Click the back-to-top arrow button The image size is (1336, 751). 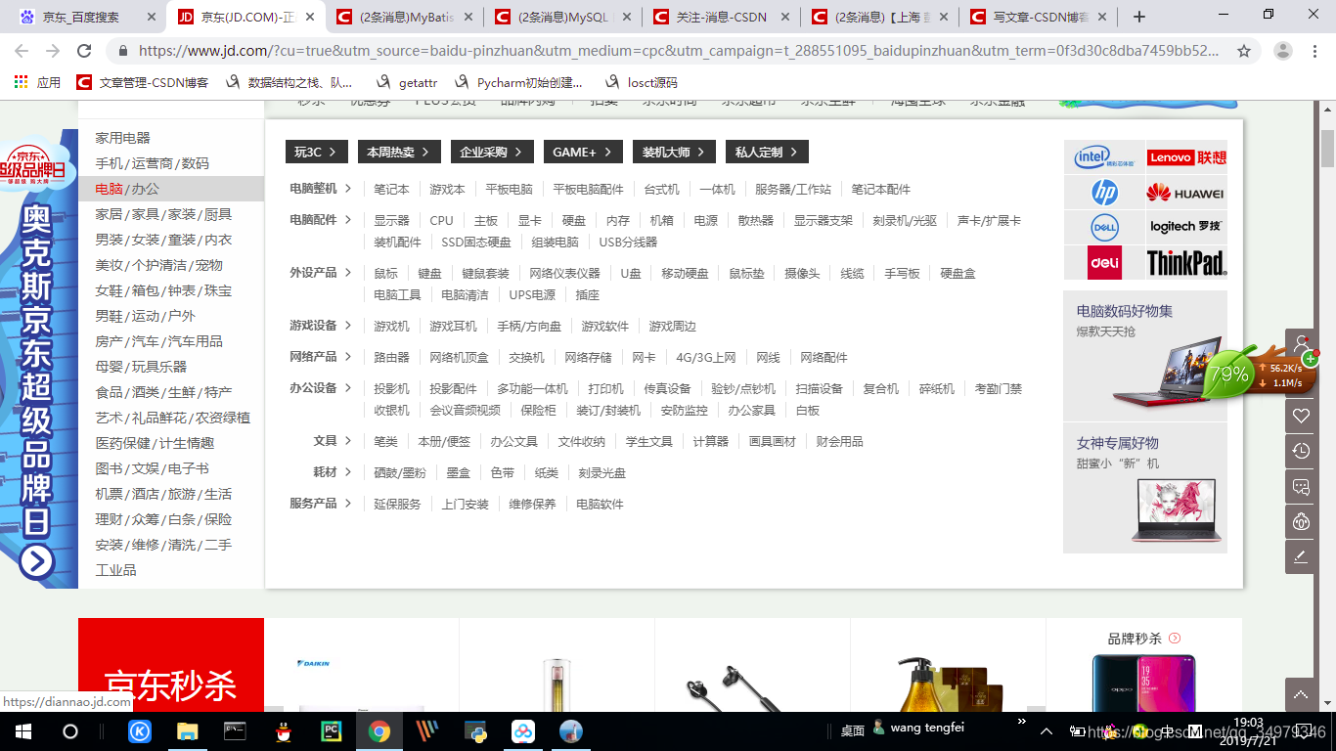(1301, 694)
